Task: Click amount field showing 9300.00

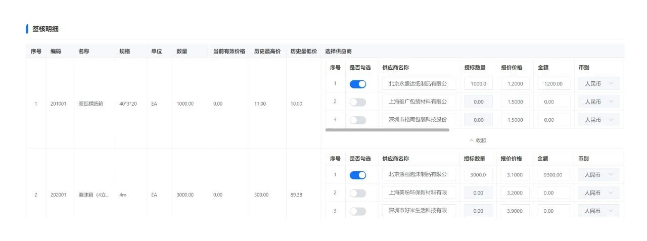Action: (x=553, y=175)
